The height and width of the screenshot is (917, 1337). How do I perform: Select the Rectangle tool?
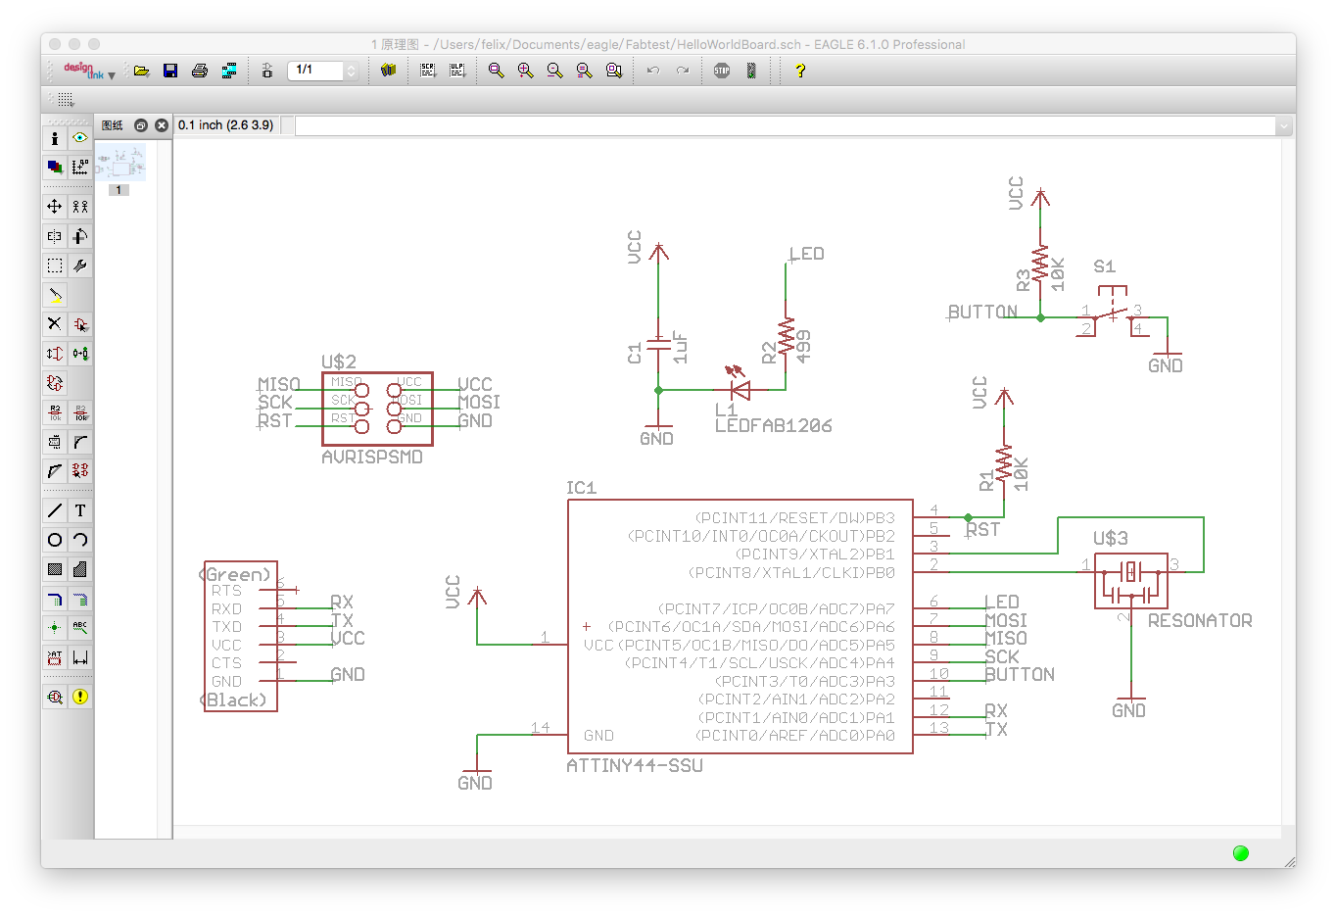(55, 569)
